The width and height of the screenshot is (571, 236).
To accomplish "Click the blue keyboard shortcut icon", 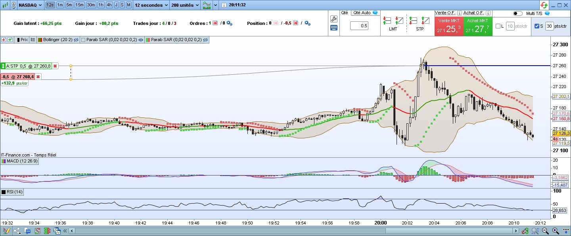I will point(334,28).
